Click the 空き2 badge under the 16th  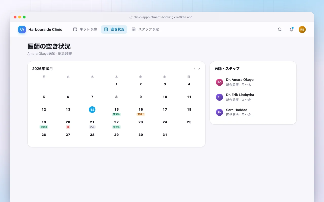pos(141,114)
